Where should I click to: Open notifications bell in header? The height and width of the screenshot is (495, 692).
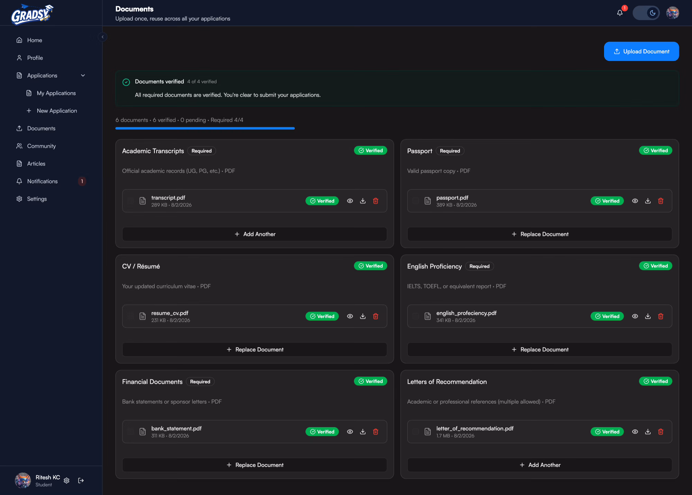coord(620,13)
